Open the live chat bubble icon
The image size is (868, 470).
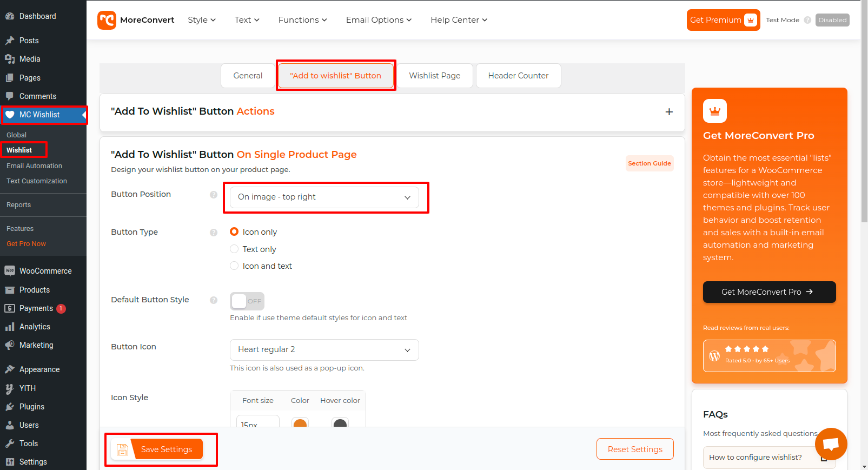tap(831, 444)
